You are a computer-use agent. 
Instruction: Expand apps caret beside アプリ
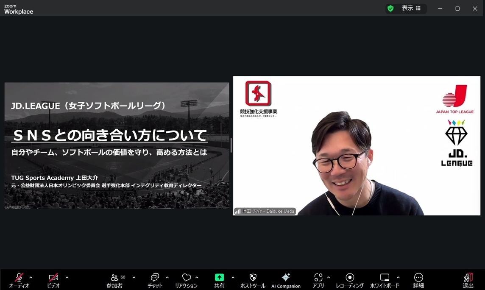[x=328, y=278]
